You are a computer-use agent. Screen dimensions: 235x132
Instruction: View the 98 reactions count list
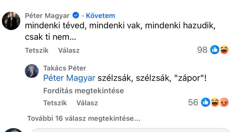202,50
